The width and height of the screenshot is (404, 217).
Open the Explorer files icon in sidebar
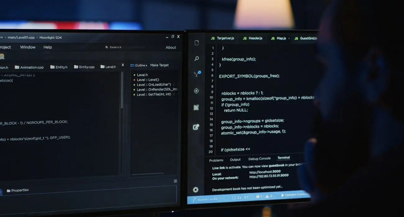pyautogui.click(x=196, y=43)
